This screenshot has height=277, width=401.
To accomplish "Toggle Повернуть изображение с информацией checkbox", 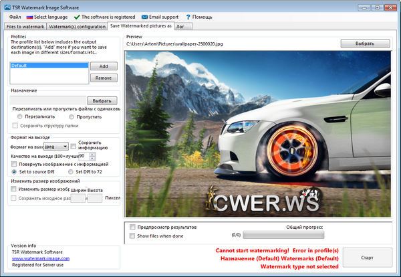I will [x=15, y=163].
